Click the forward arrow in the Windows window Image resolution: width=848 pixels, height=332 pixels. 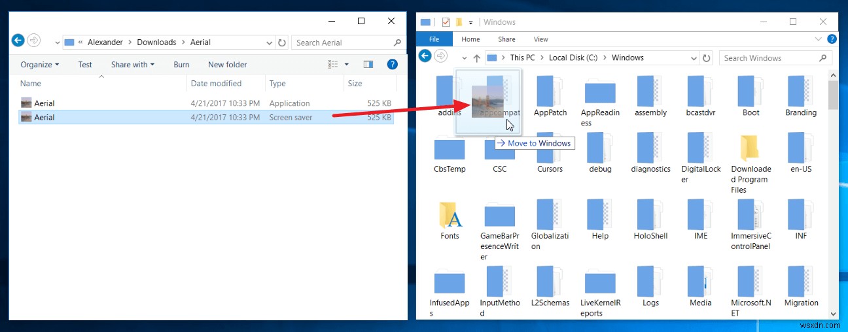tap(441, 56)
